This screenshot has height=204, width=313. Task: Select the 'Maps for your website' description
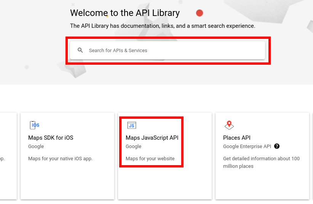150,158
